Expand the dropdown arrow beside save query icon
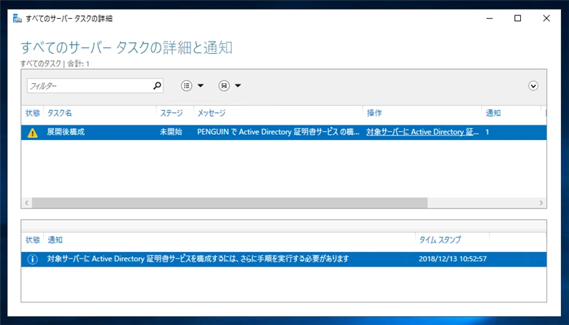Screen dimensions: 569x325 pos(238,86)
